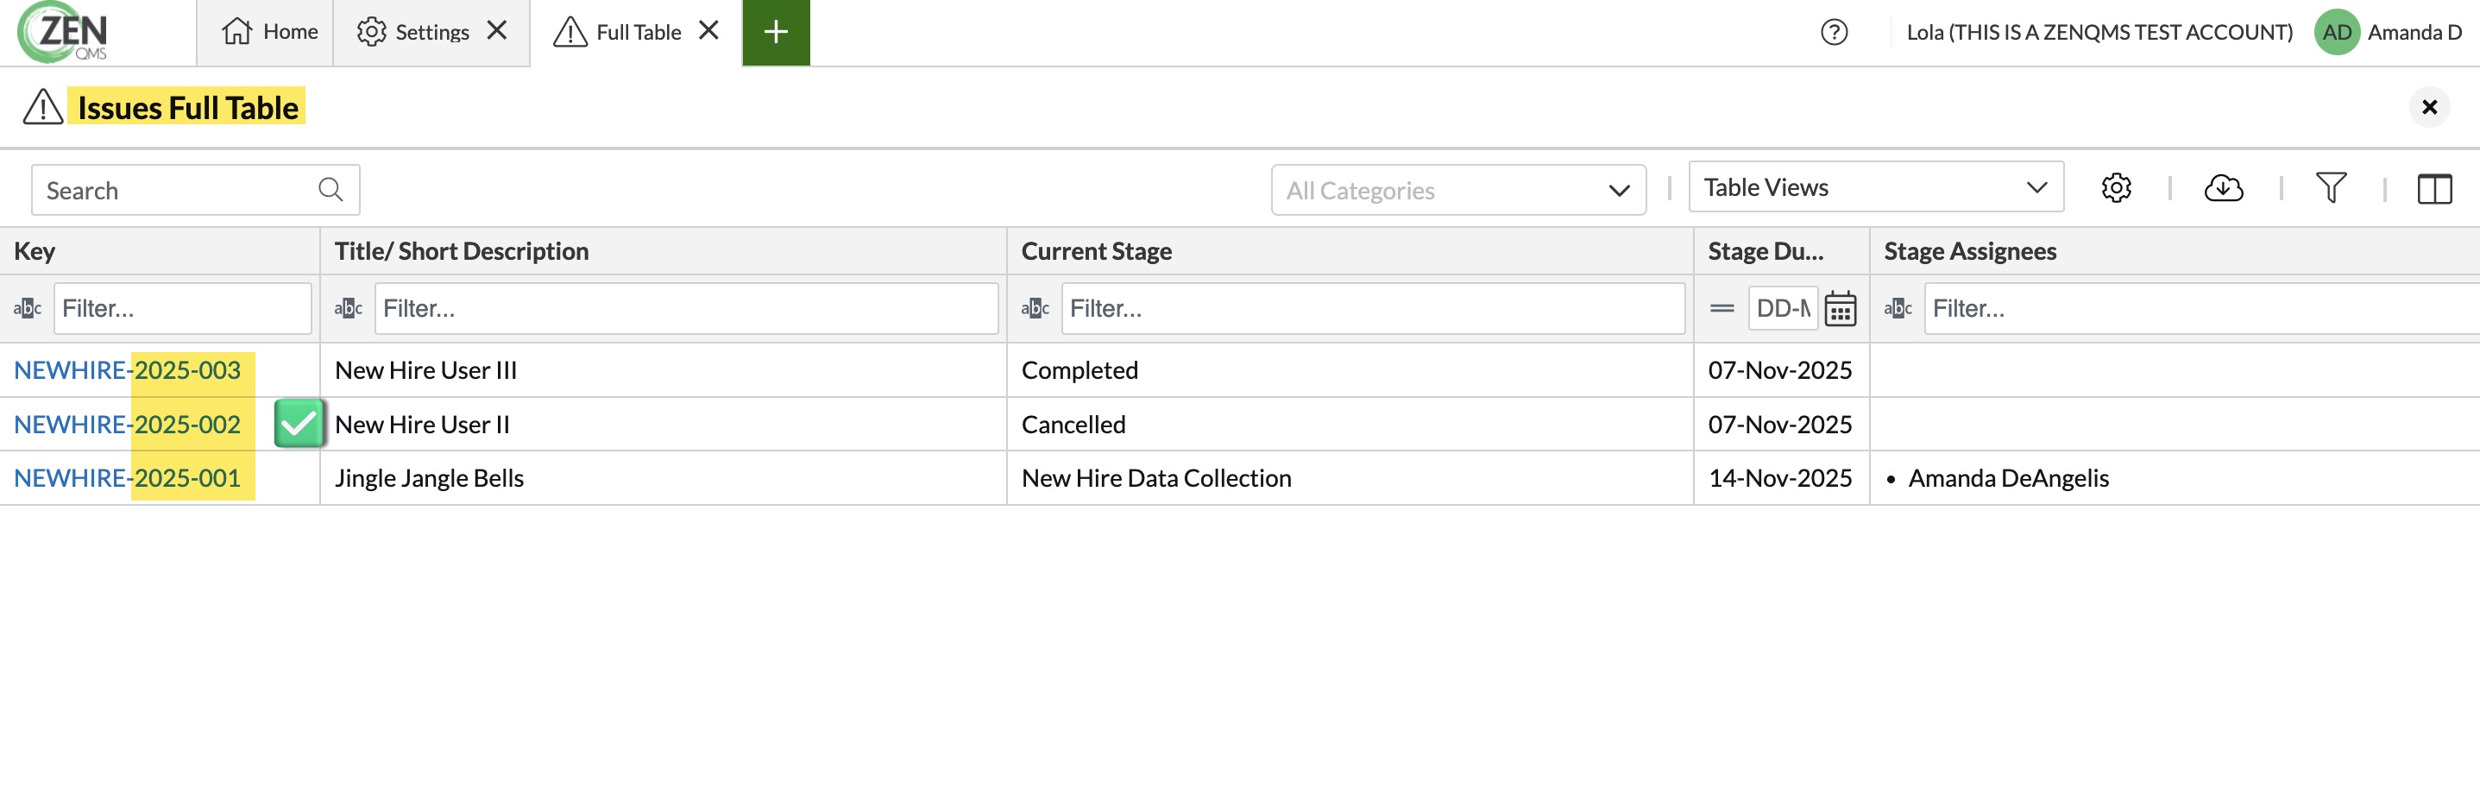Screen dimensions: 2480x794
Task: Switch to the Settings tab
Action: [413, 32]
